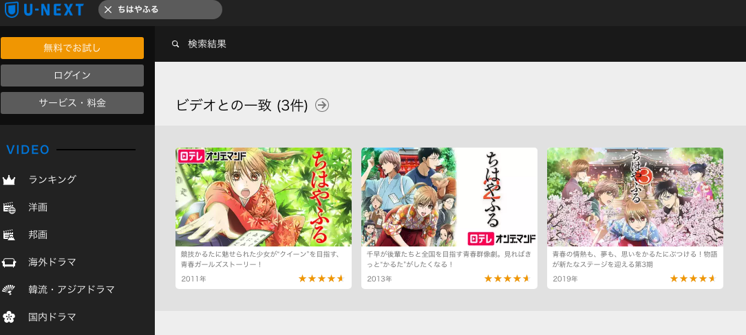Image resolution: width=746 pixels, height=335 pixels.
Task: Open all video matches arrow icon
Action: (x=322, y=105)
